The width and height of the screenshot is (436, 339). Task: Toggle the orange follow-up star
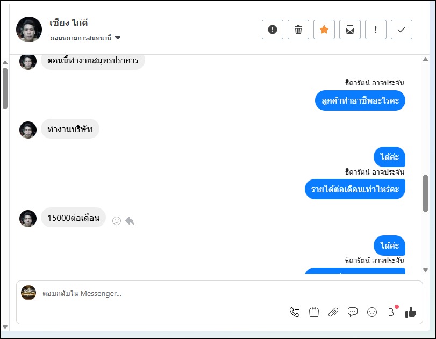coord(324,30)
